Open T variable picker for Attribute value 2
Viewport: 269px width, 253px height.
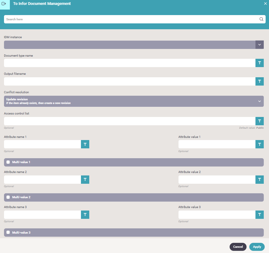pos(259,179)
